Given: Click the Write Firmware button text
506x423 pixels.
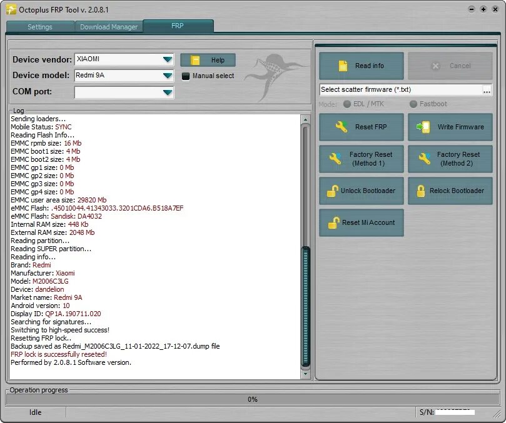Looking at the screenshot, I should [460, 127].
